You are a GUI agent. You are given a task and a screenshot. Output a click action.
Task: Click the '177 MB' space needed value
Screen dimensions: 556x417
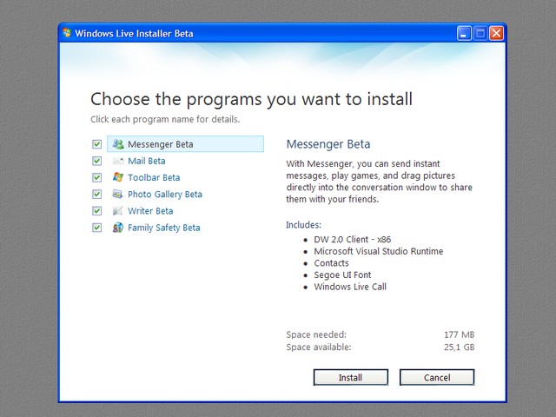[x=459, y=334]
